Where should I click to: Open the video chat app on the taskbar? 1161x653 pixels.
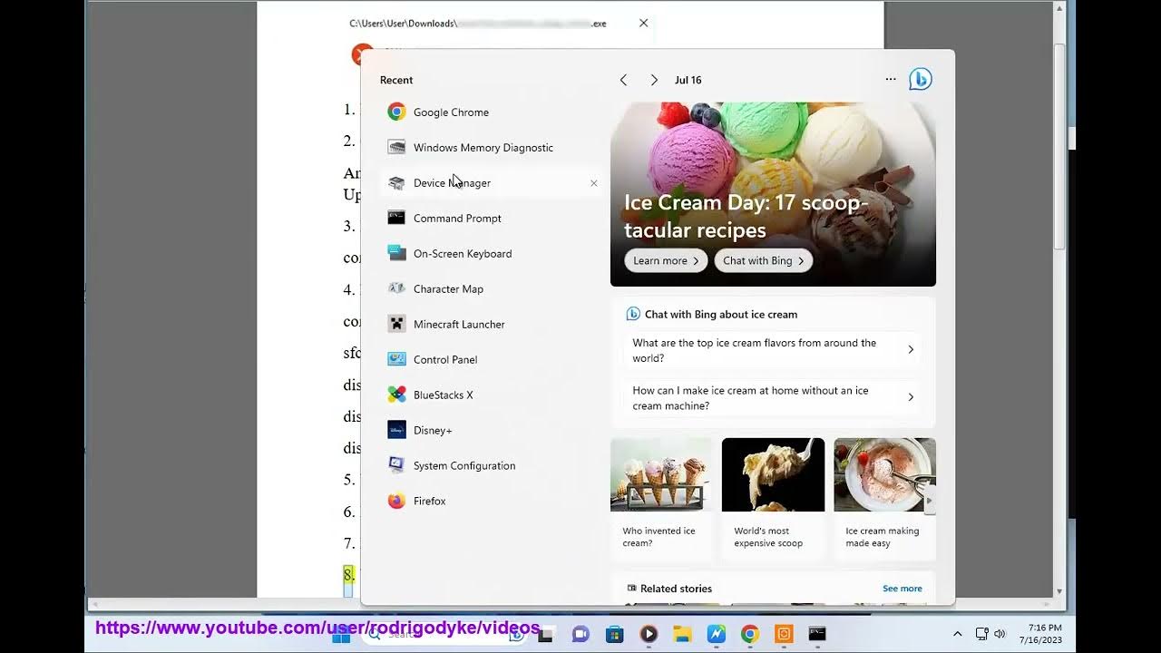pyautogui.click(x=580, y=635)
